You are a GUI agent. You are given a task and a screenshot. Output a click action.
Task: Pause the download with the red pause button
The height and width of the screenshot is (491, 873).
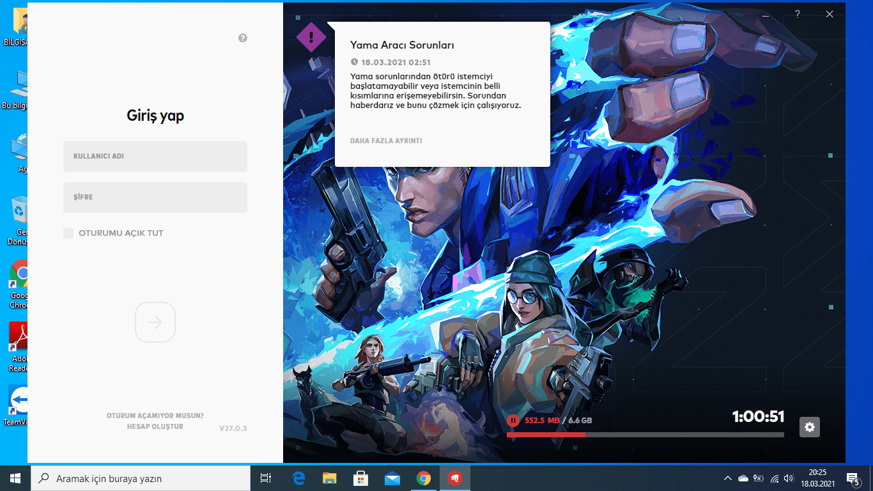[513, 420]
